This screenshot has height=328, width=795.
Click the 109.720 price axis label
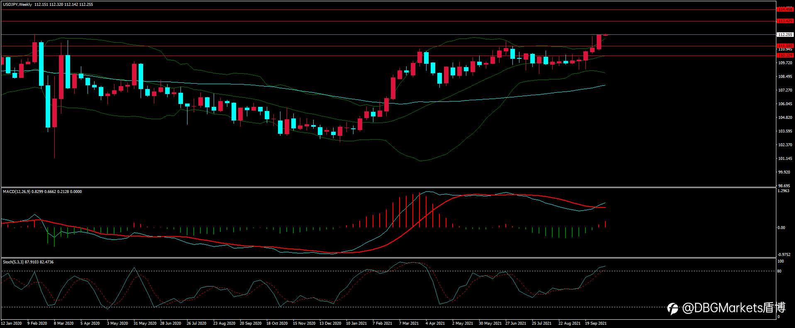point(785,63)
